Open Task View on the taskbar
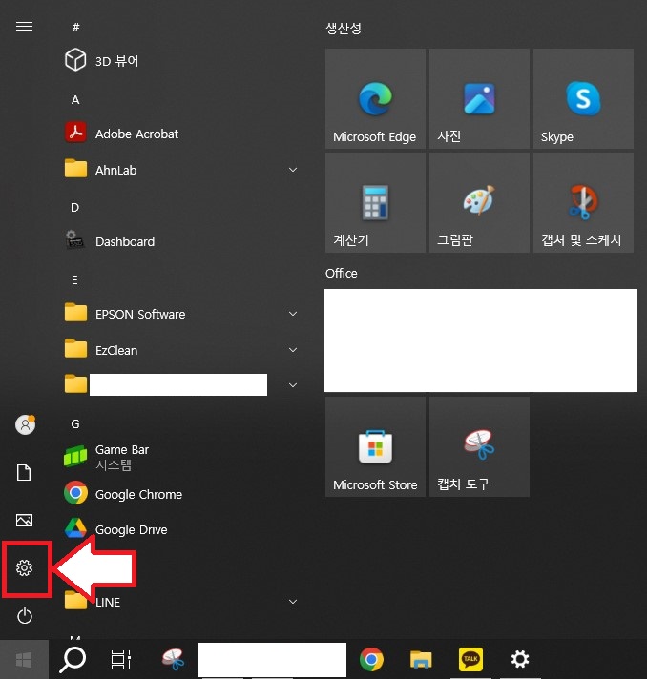This screenshot has height=679, width=647. (x=121, y=660)
